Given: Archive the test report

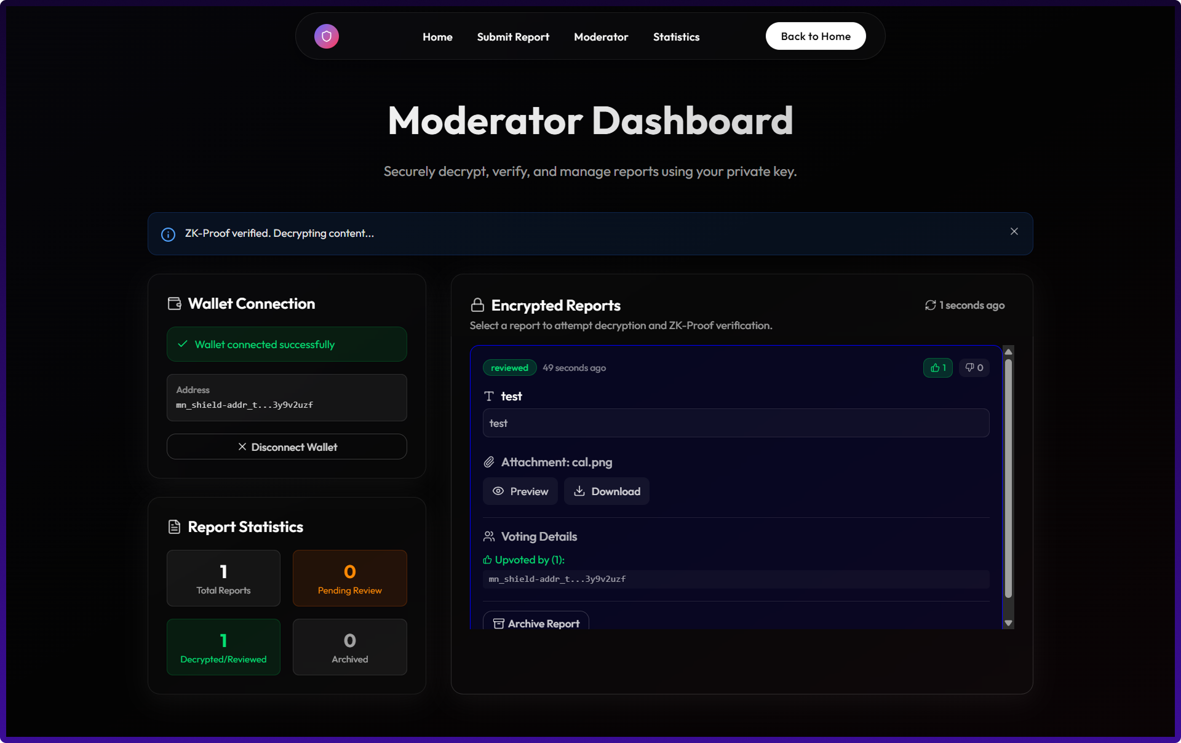Looking at the screenshot, I should coord(536,622).
